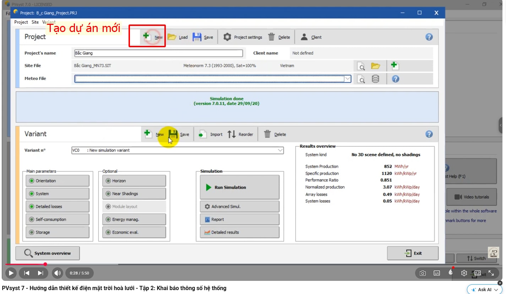Dismiss the Ask AI widget with the X
Screen dimensions: 506x294
tap(500, 283)
